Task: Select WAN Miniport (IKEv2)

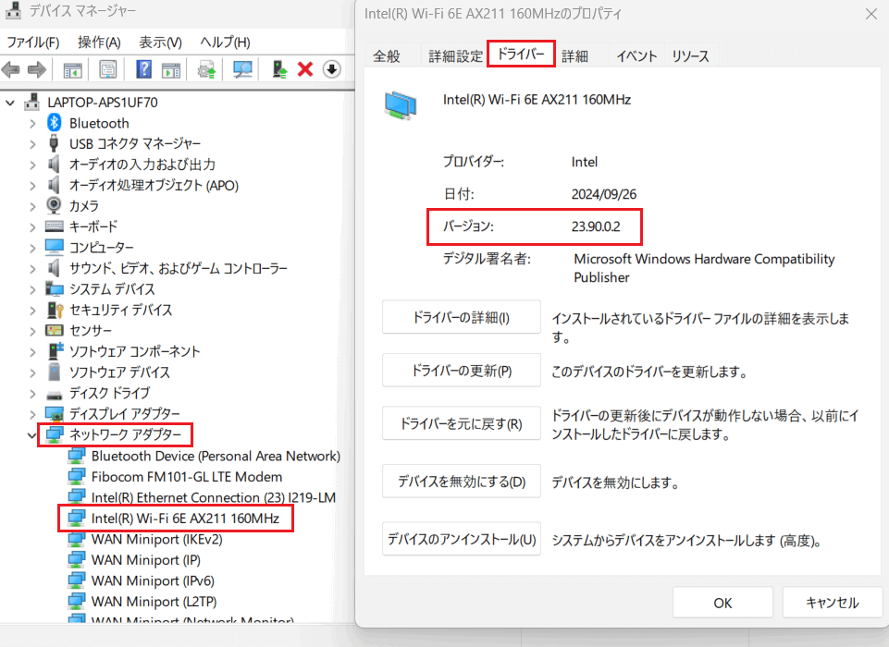Action: (156, 539)
